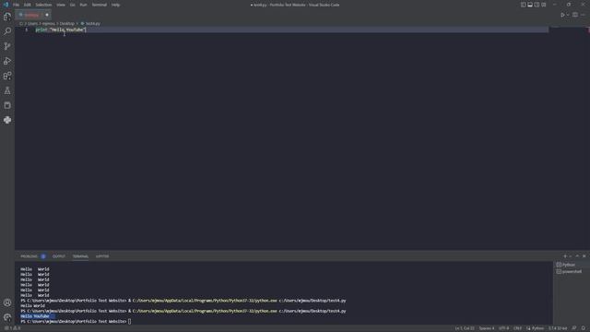This screenshot has height=332, width=590.
Task: Expand run options dropdown beside play button
Action: pyautogui.click(x=568, y=15)
